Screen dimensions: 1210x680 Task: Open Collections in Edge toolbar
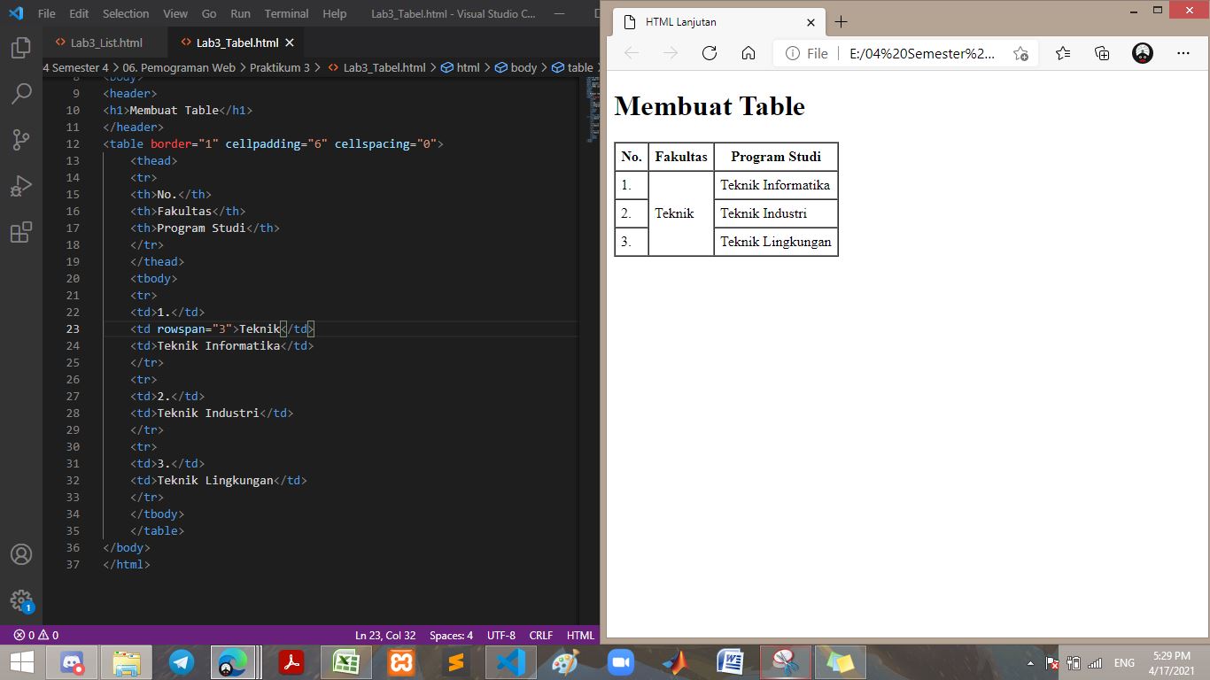click(x=1101, y=53)
